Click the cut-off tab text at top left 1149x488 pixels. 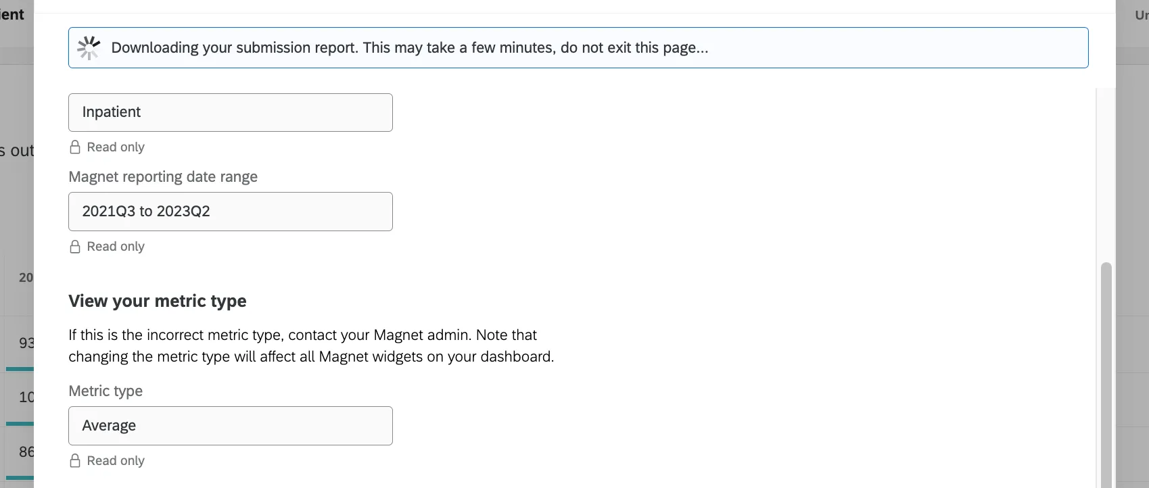(x=12, y=15)
